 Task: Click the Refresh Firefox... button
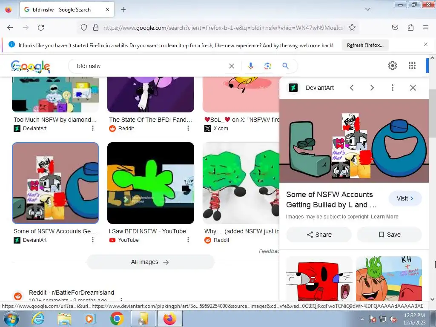pyautogui.click(x=365, y=45)
